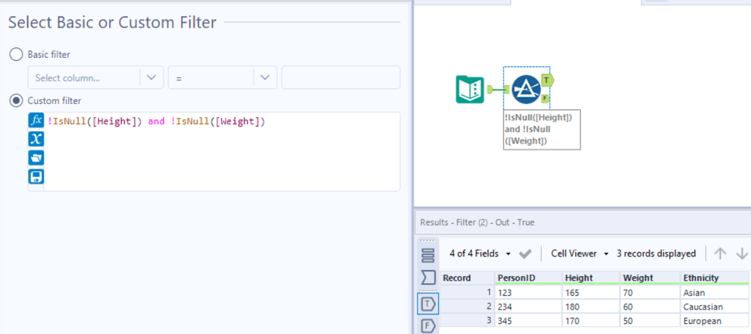Open the Select column dropdown
The width and height of the screenshot is (751, 334).
point(96,77)
